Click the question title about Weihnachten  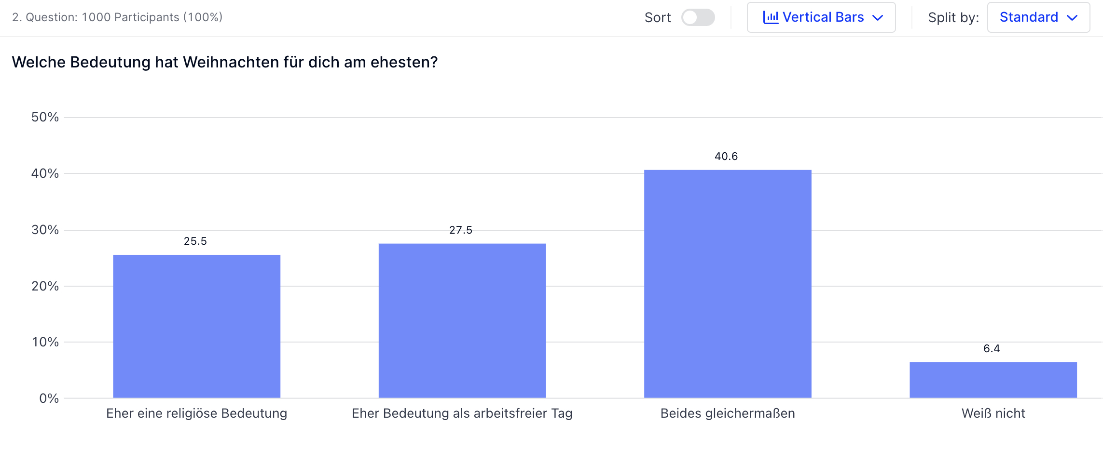[x=225, y=62]
